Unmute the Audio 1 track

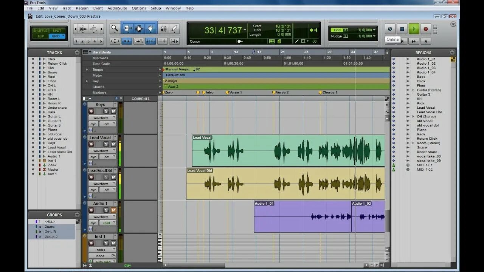pos(113,210)
